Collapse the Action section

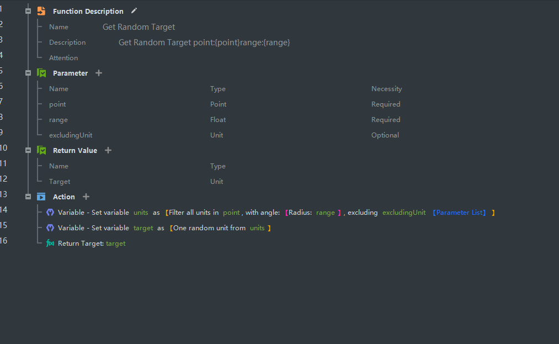[28, 197]
